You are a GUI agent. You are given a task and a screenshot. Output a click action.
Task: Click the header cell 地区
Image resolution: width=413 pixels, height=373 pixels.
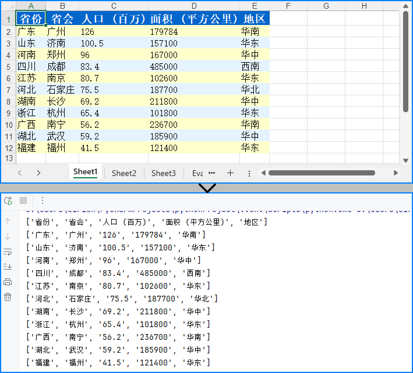point(255,19)
